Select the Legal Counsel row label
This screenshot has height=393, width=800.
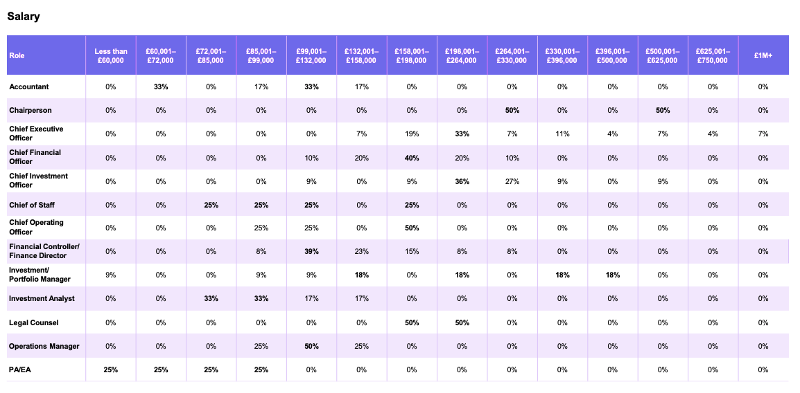pyautogui.click(x=33, y=322)
